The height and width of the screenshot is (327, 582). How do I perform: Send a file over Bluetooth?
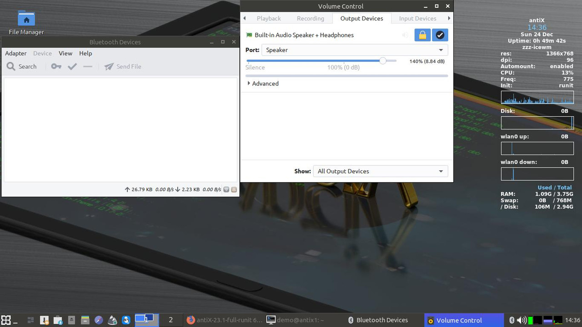point(122,66)
